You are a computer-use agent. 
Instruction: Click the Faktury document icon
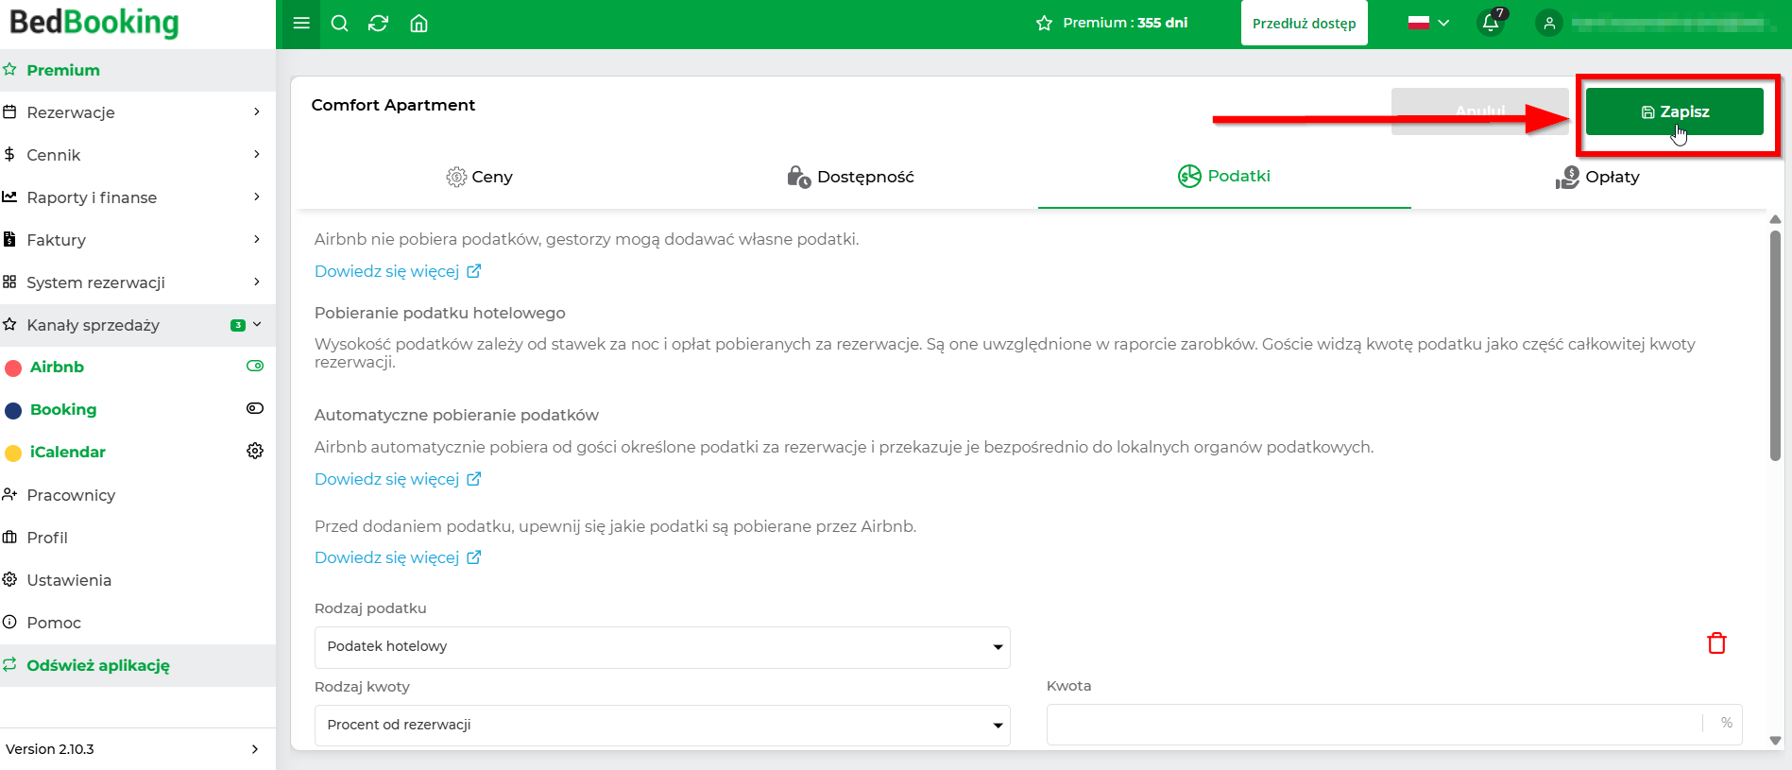9,239
